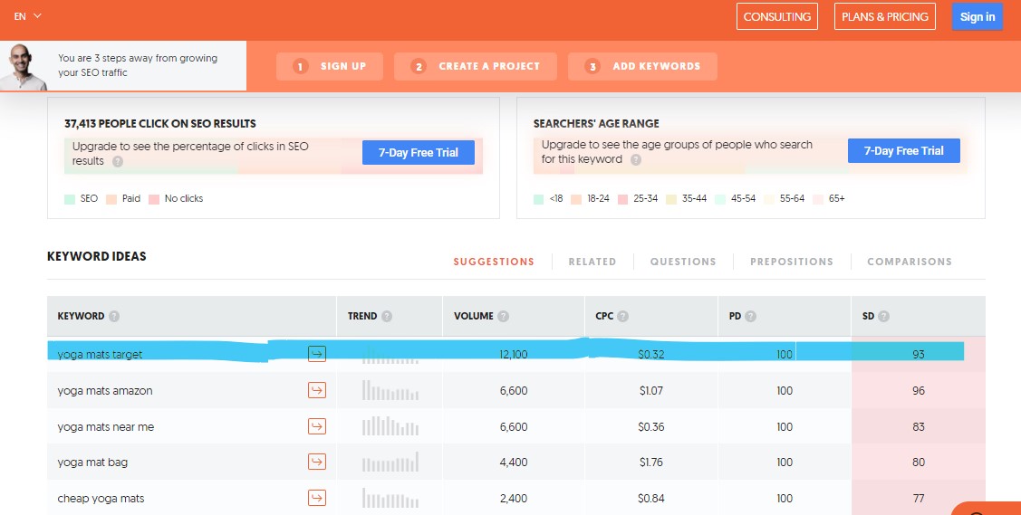Click help icon next to PD header
The width and height of the screenshot is (1021, 515).
[x=750, y=316]
